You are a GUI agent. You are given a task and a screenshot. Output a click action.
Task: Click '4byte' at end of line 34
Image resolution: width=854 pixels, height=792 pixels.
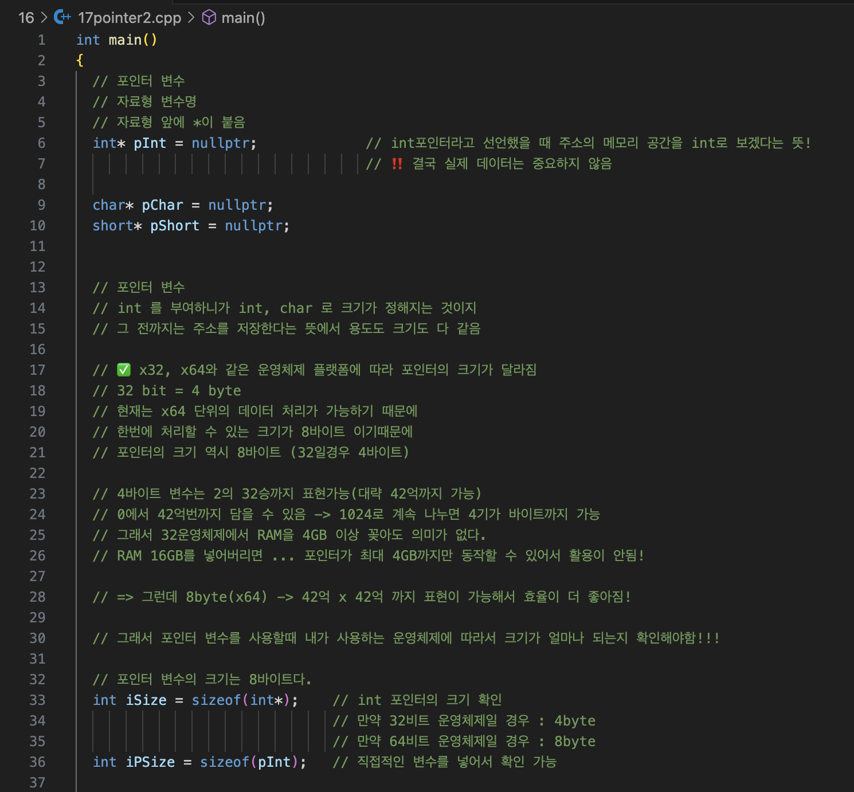pyautogui.click(x=575, y=720)
